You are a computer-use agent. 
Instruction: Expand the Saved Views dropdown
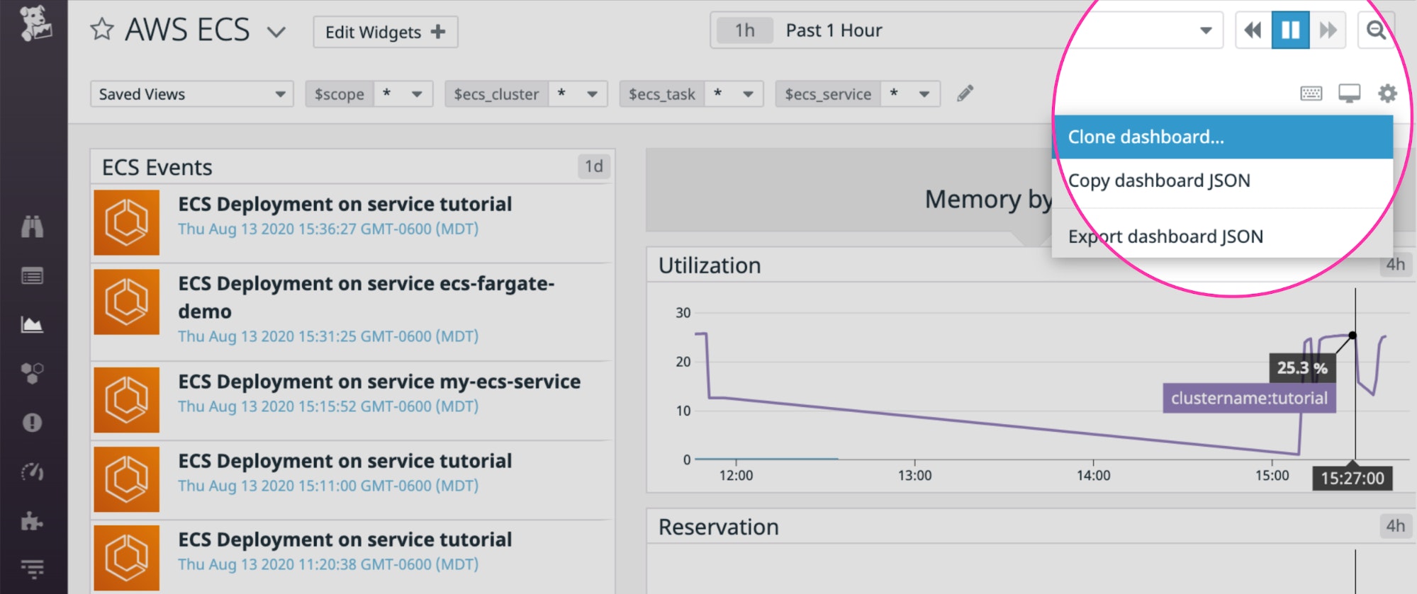point(192,94)
